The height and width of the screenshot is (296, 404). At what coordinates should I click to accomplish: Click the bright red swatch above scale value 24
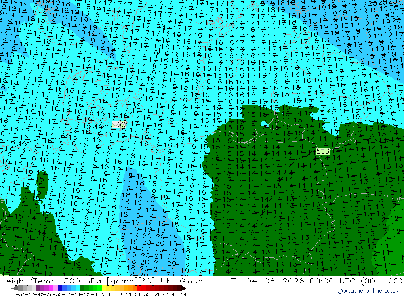(139, 288)
